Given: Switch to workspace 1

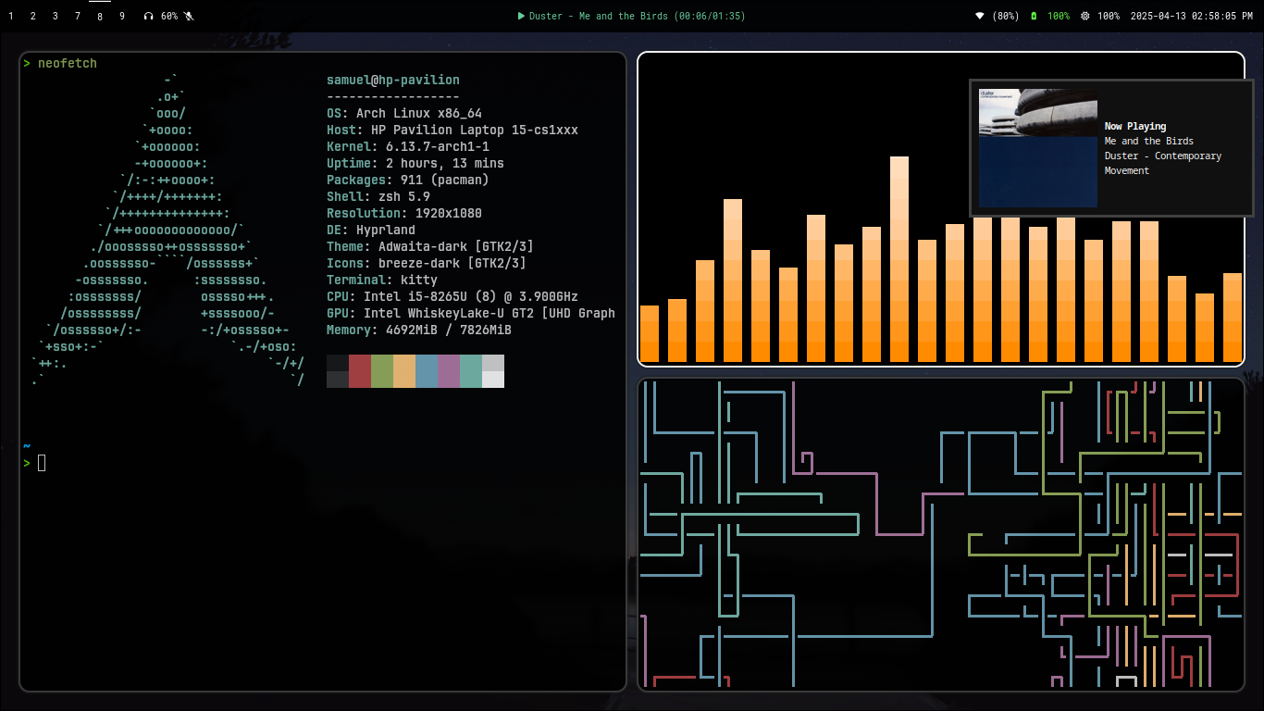Looking at the screenshot, I should click(x=11, y=16).
